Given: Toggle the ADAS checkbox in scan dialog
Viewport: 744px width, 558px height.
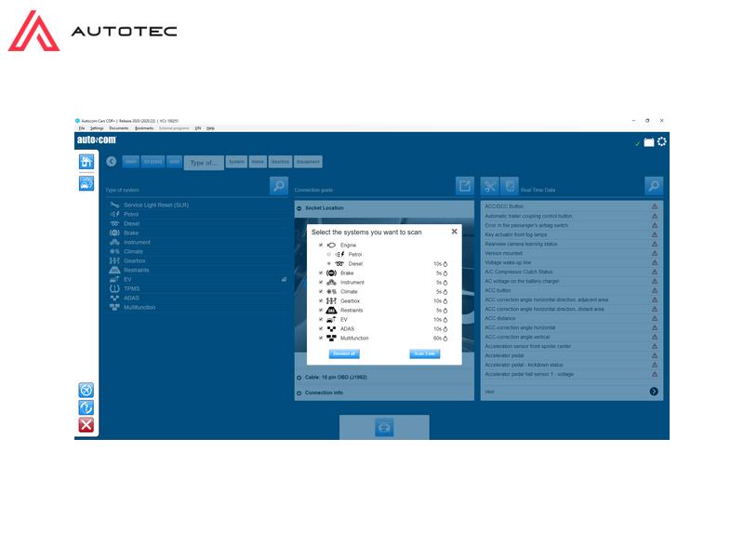Looking at the screenshot, I should tap(321, 329).
